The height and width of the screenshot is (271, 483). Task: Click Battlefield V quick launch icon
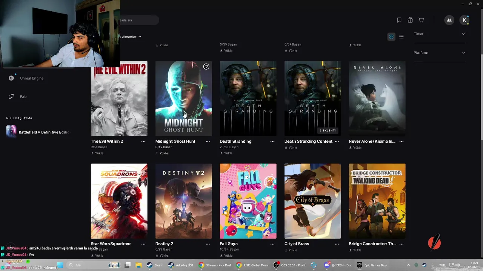click(11, 132)
